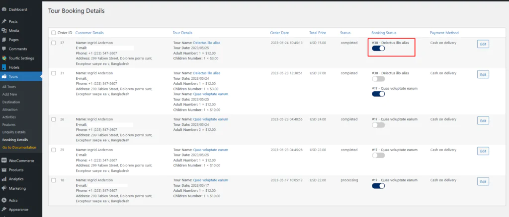This screenshot has width=509, height=217.
Task: Click total price USD 15.00
Action: (x=318, y=43)
